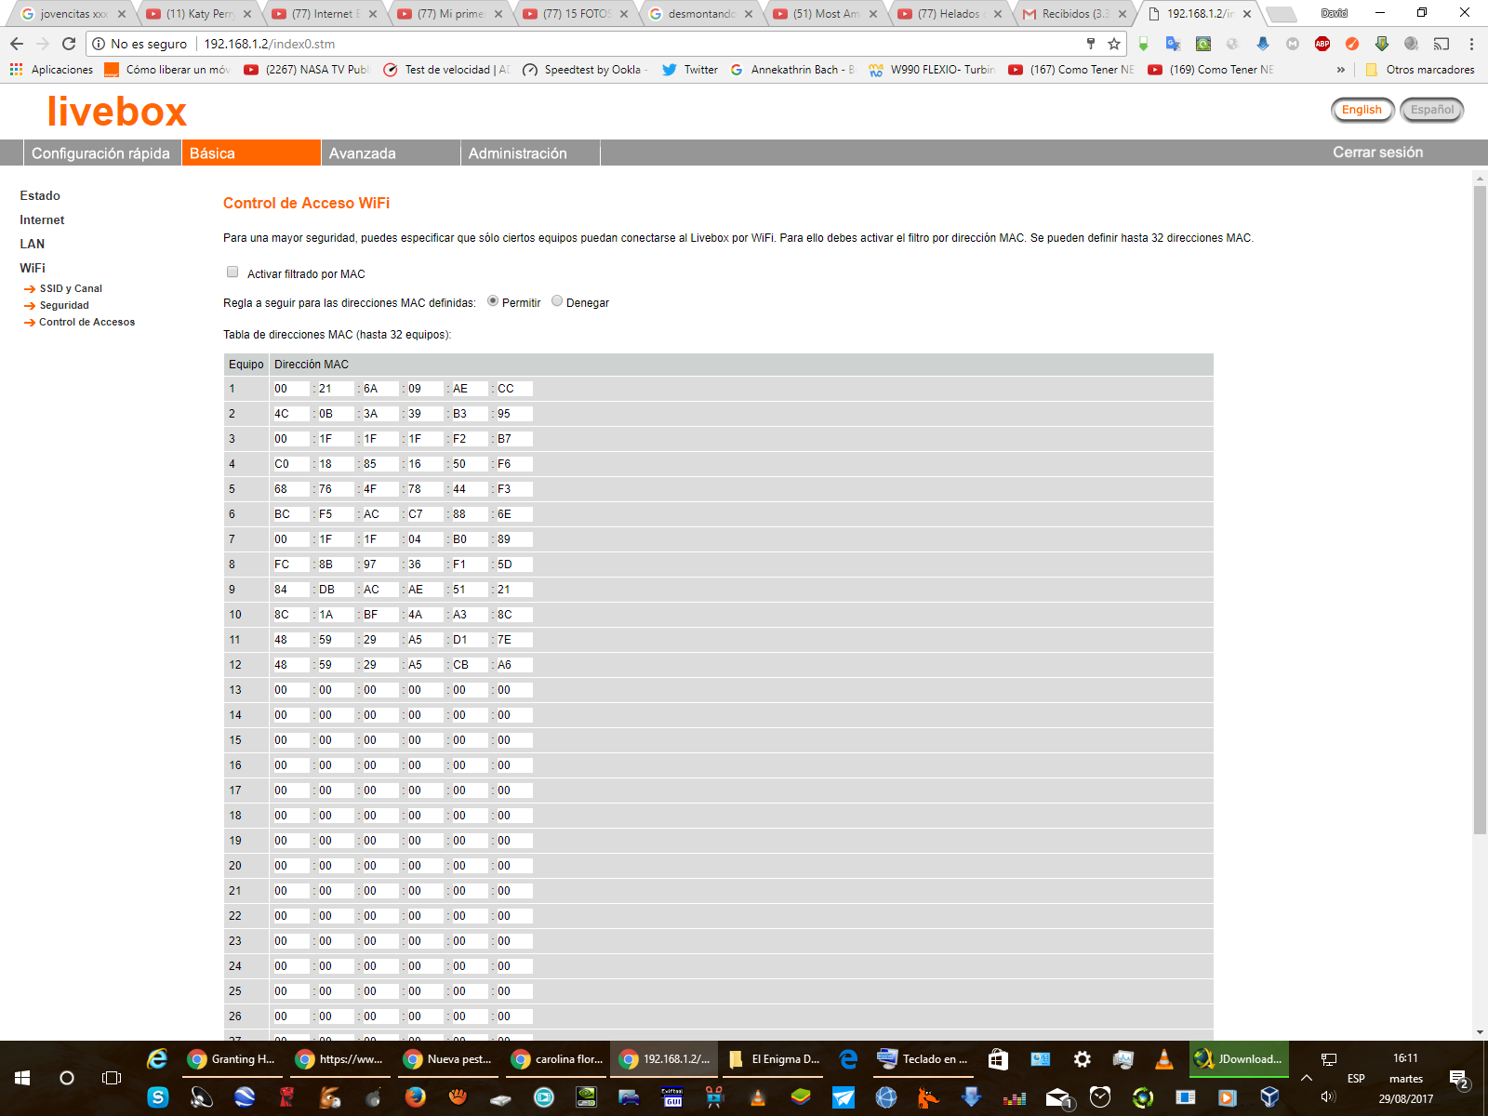Open Chrome's three-dot menu
This screenshot has height=1116, width=1488.
pyautogui.click(x=1471, y=44)
